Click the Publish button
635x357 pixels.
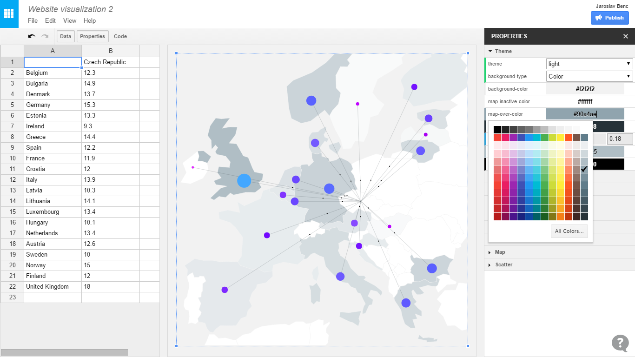(609, 18)
